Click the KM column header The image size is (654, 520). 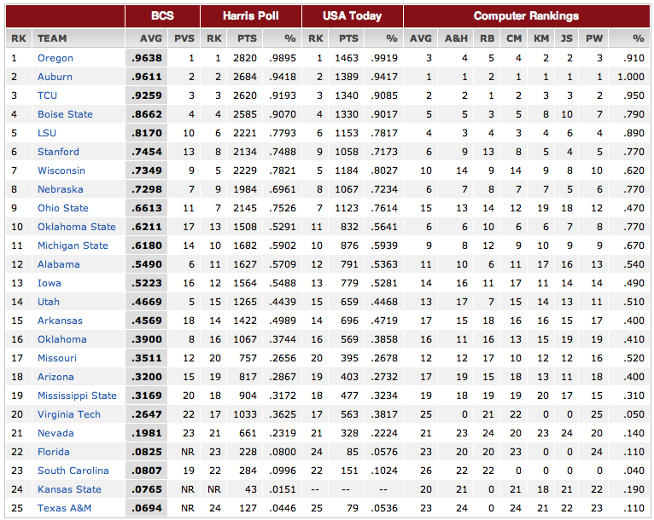coord(541,38)
